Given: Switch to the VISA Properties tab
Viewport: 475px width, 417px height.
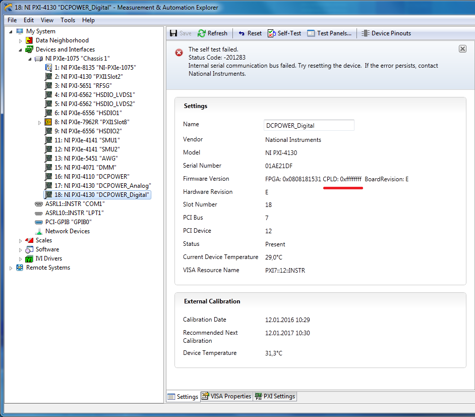Looking at the screenshot, I should [226, 396].
